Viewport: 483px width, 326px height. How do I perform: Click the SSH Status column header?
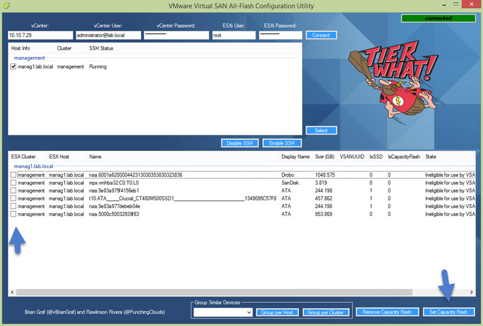pyautogui.click(x=194, y=48)
